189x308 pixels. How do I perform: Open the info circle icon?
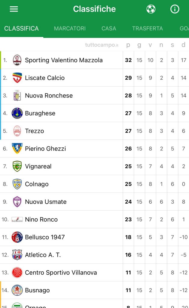pos(175,9)
